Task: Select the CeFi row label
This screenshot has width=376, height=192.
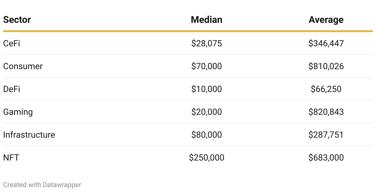Action: [12, 44]
